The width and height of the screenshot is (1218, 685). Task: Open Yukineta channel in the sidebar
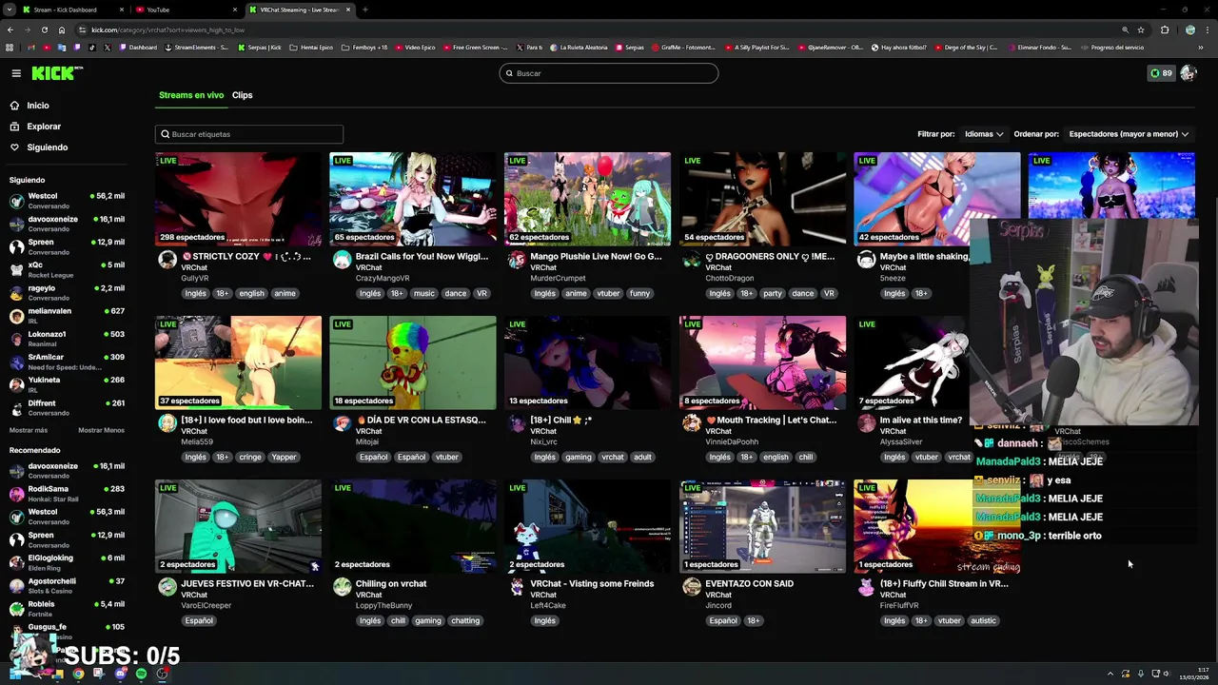67,384
